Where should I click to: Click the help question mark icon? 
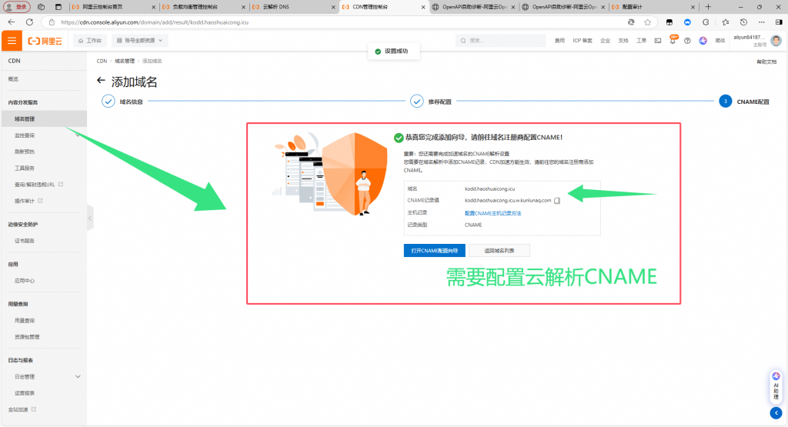pos(687,41)
